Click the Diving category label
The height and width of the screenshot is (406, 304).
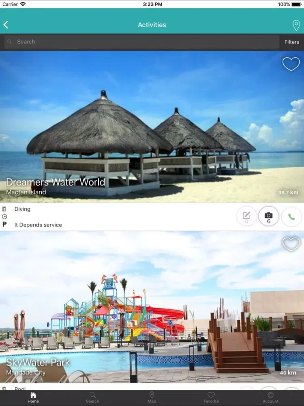point(22,209)
